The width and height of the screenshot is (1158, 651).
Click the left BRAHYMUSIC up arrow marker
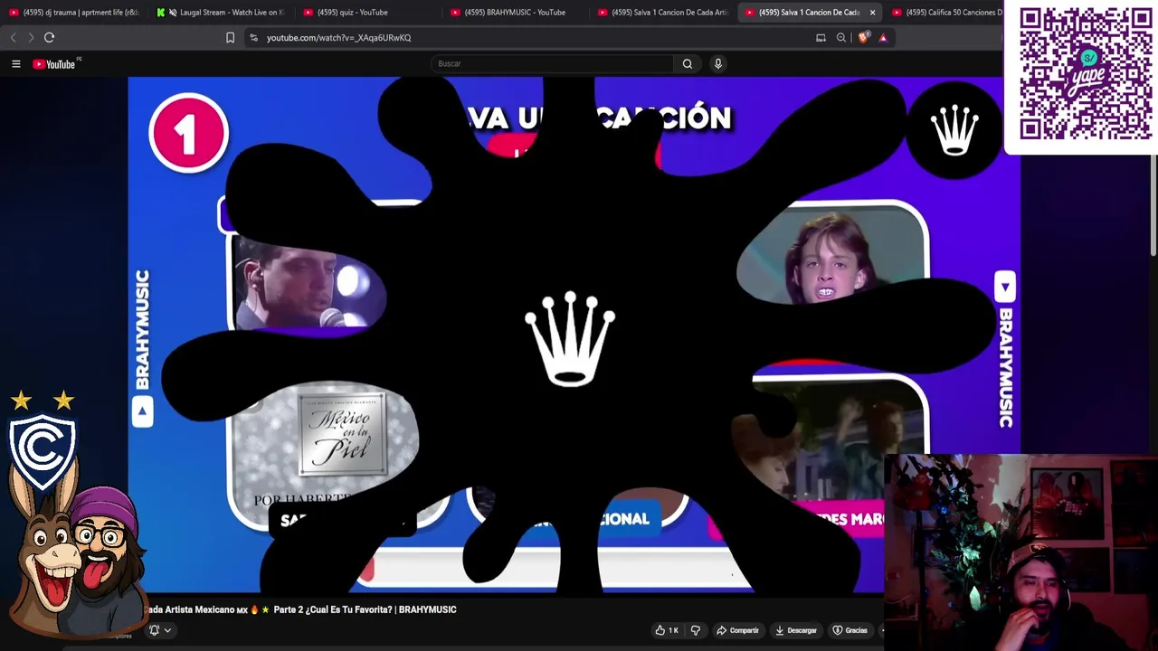click(x=142, y=412)
